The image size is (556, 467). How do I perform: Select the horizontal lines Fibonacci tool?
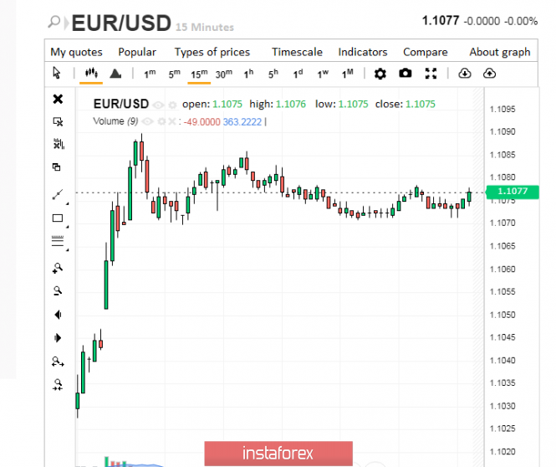coord(58,241)
